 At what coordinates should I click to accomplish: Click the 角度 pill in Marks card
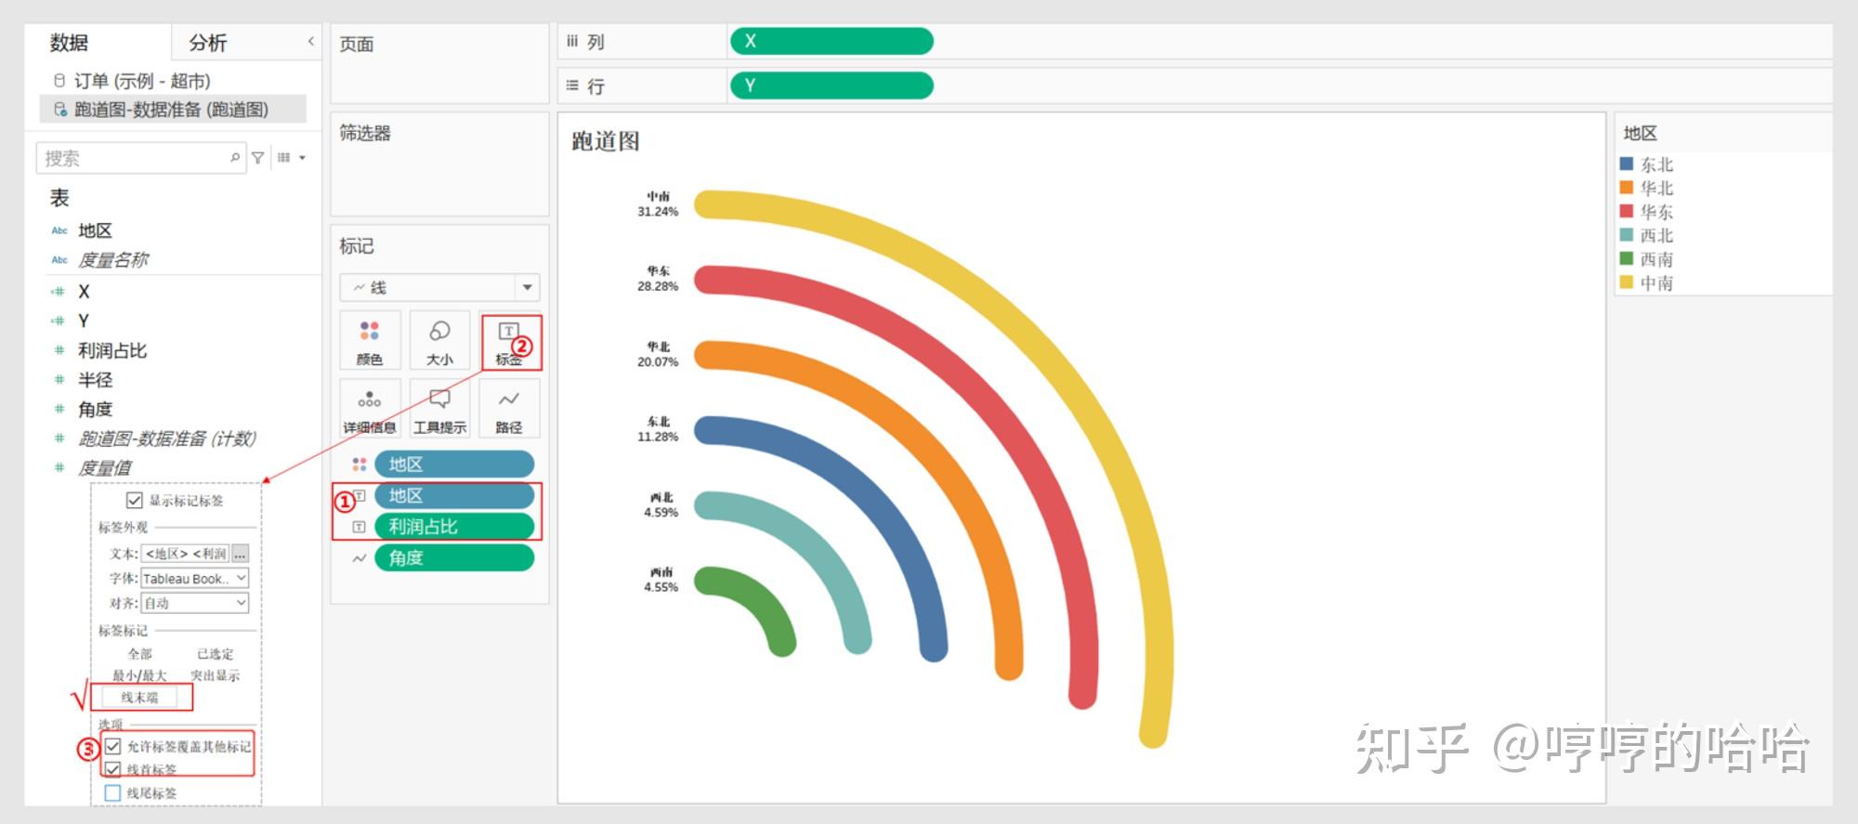coord(454,558)
